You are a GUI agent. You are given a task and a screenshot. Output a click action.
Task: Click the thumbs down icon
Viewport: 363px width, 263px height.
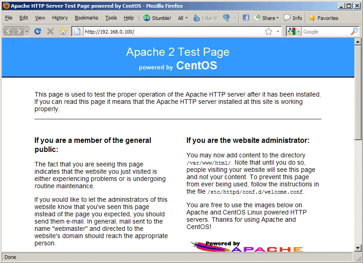(226, 18)
